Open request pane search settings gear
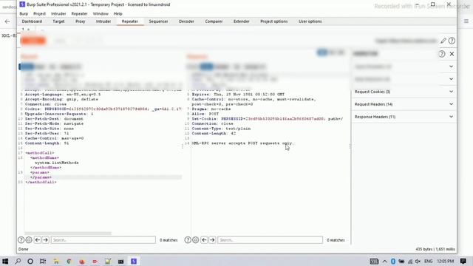The width and height of the screenshot is (473, 266). pos(29,240)
